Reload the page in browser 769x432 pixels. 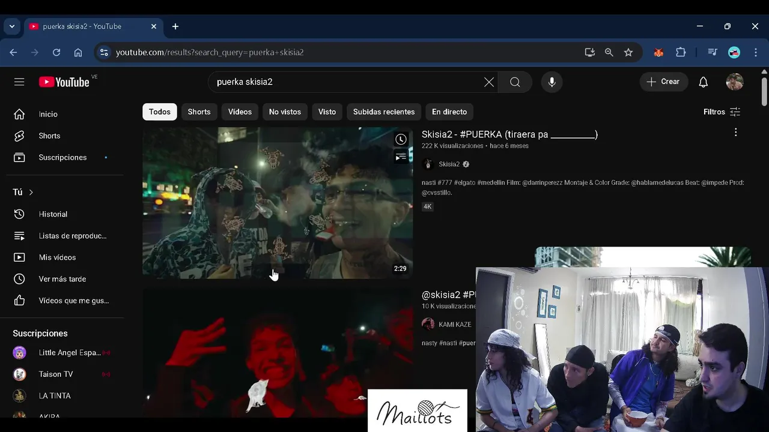pos(56,52)
